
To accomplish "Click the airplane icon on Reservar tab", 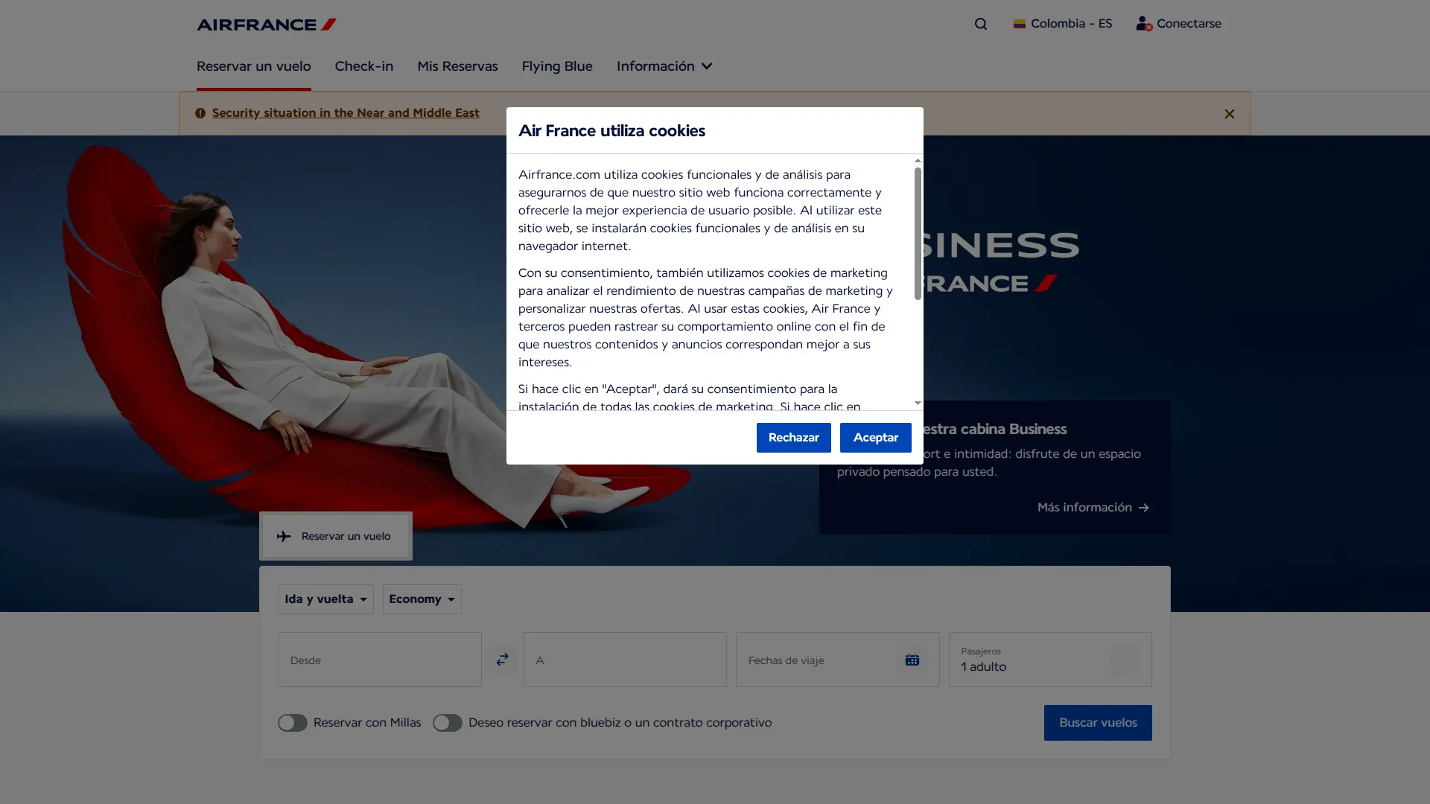I will pos(284,536).
